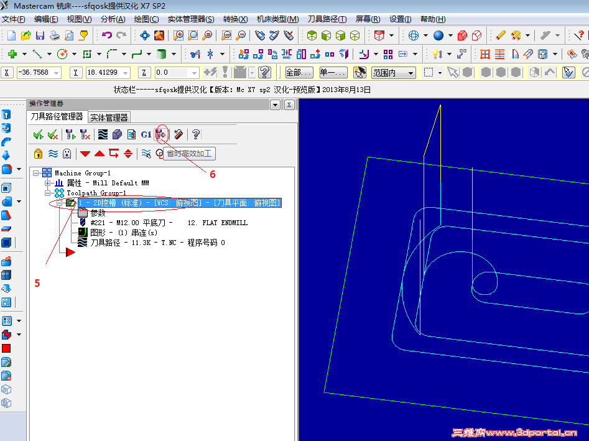Screen dimensions: 589x441
Task: Open a file with the folder icon
Action: (x=26, y=35)
